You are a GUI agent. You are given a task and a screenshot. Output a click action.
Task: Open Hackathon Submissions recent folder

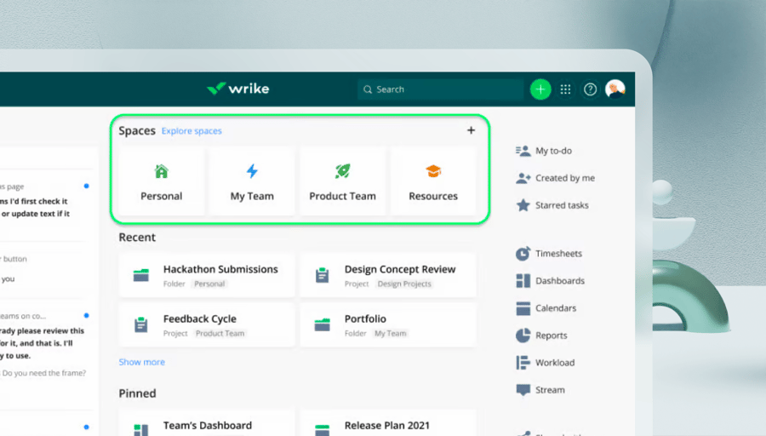(x=207, y=275)
